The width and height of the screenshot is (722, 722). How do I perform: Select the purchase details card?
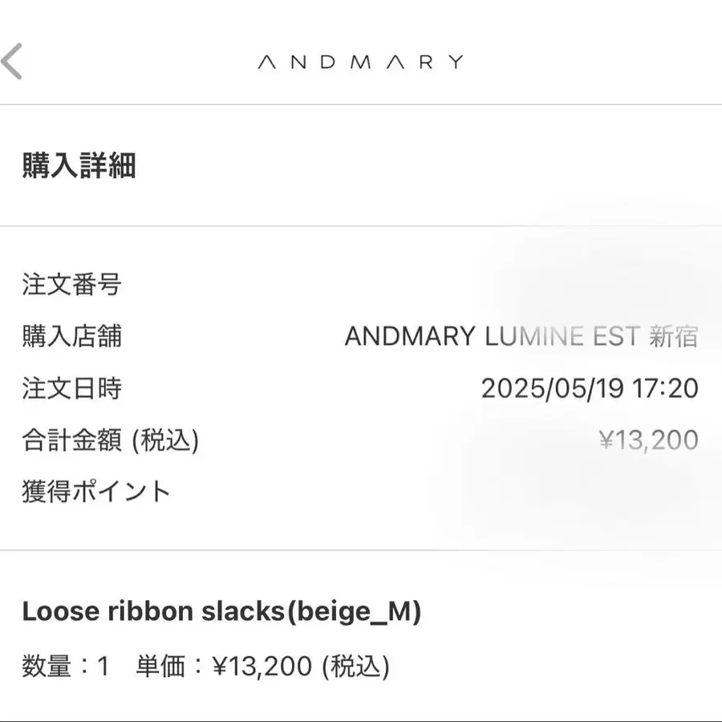click(361, 385)
